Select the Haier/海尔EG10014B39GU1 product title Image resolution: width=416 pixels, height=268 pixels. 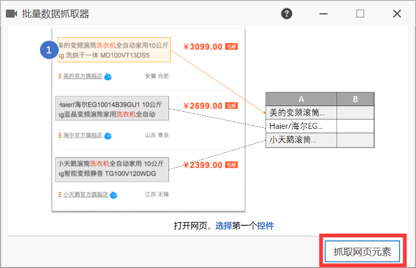tap(112, 108)
